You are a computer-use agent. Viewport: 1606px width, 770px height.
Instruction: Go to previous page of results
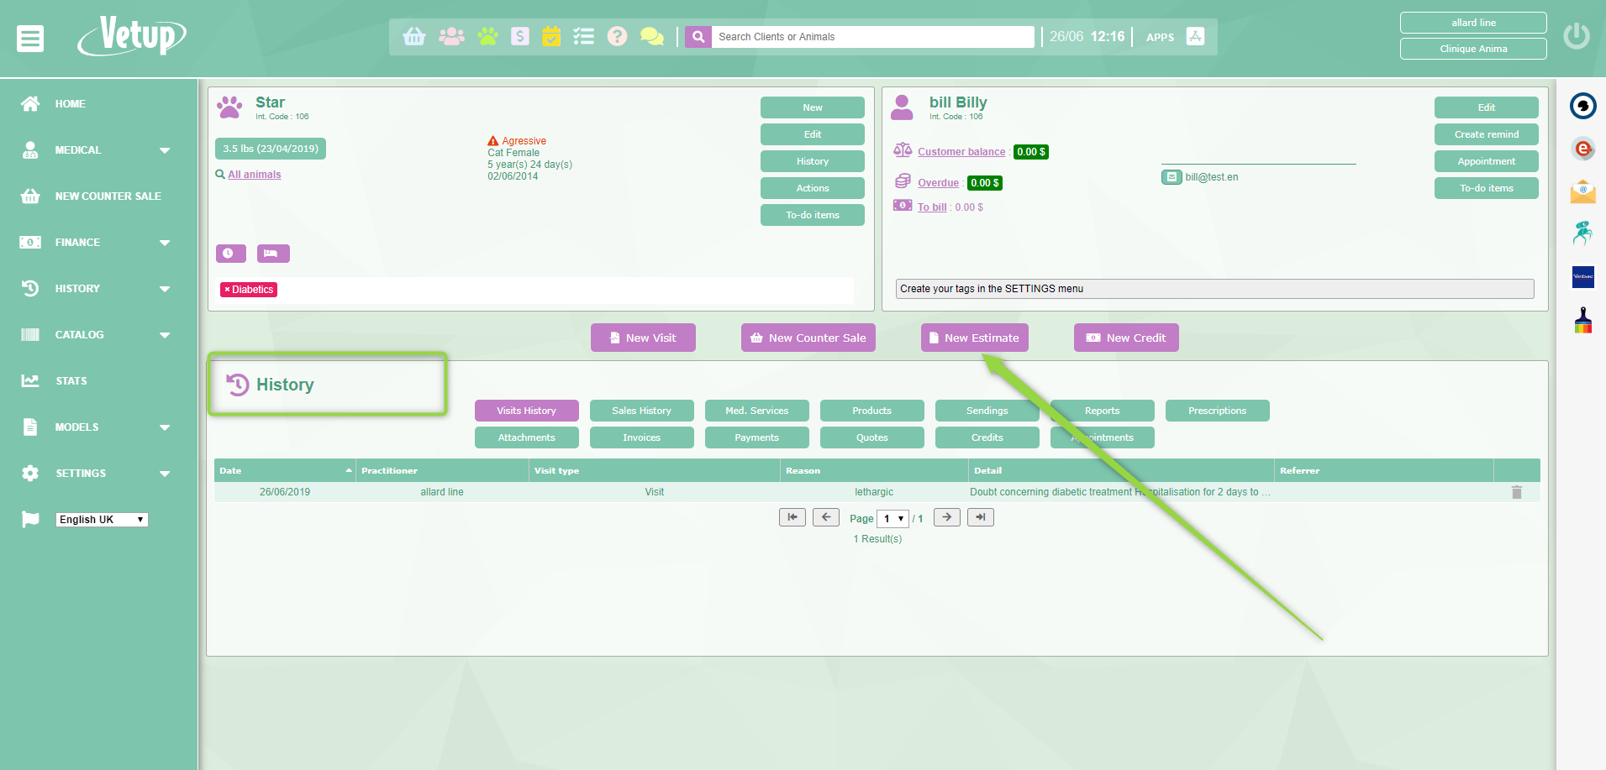point(826,517)
